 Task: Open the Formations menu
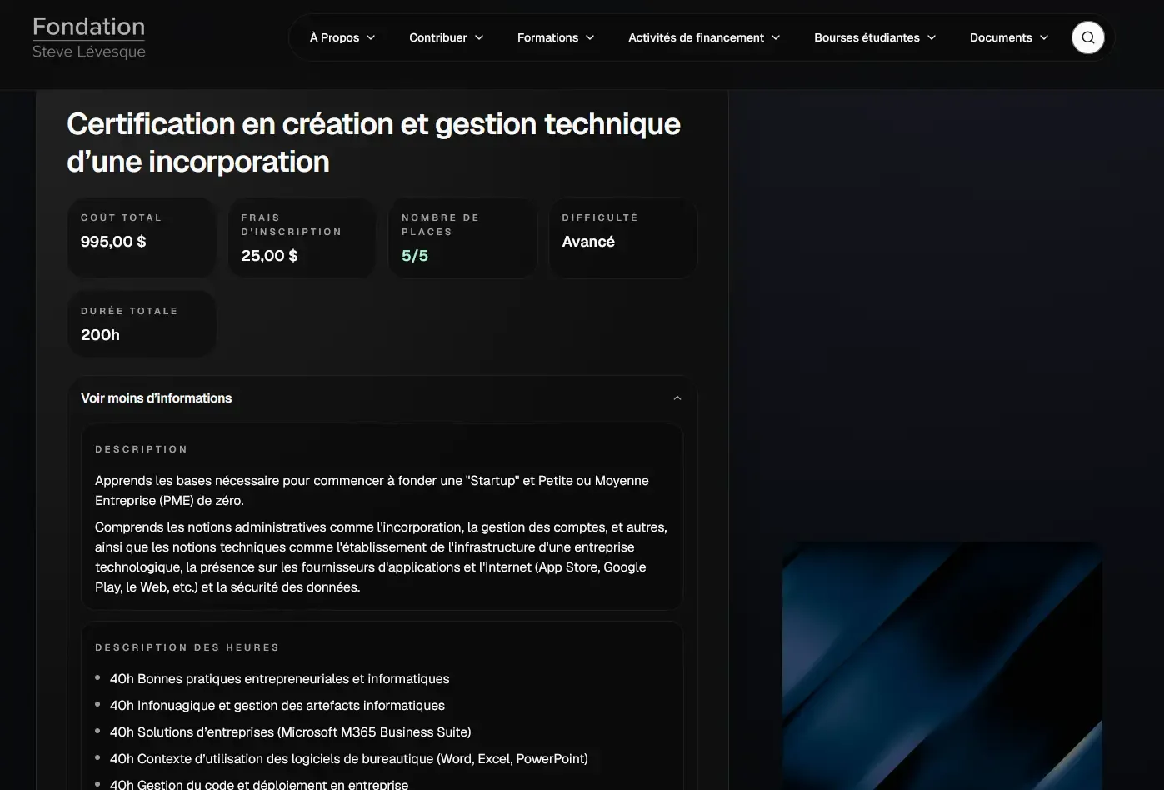pos(556,37)
